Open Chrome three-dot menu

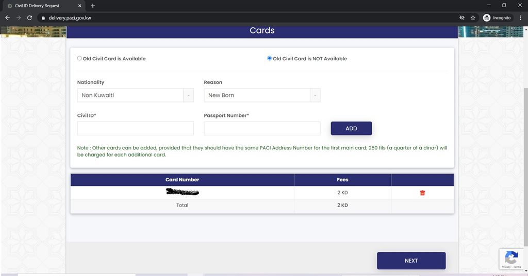520,18
